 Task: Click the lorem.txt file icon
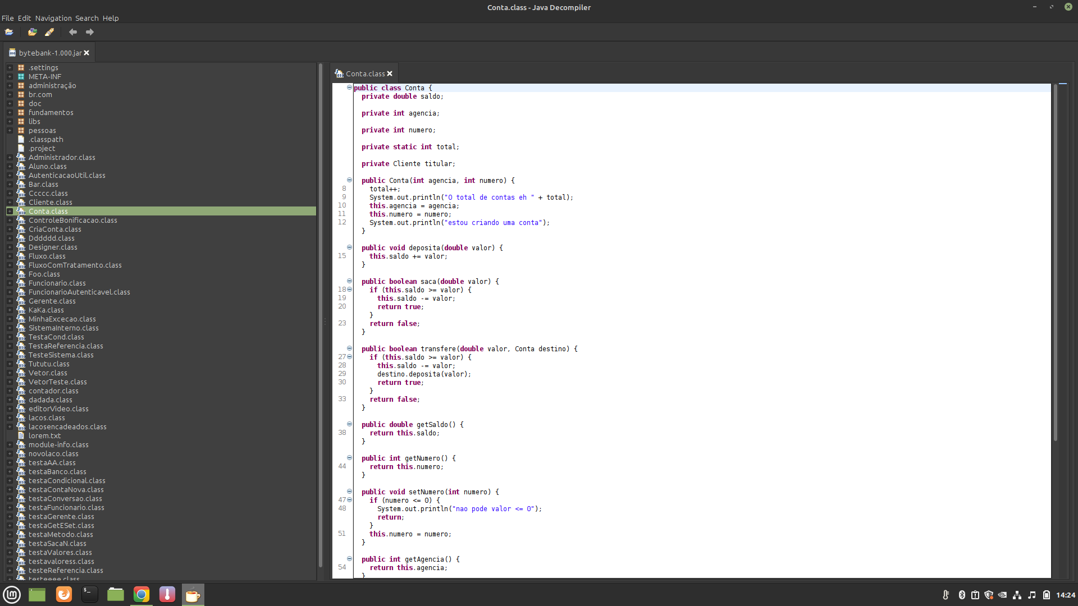(x=21, y=435)
